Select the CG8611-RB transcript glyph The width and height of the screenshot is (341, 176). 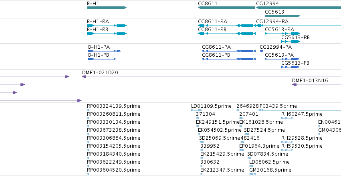coord(227,34)
